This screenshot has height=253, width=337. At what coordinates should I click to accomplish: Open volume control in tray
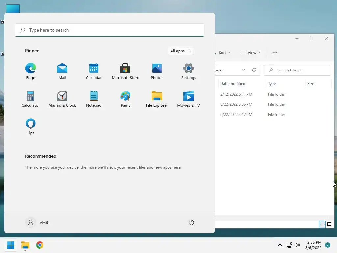[x=297, y=245]
